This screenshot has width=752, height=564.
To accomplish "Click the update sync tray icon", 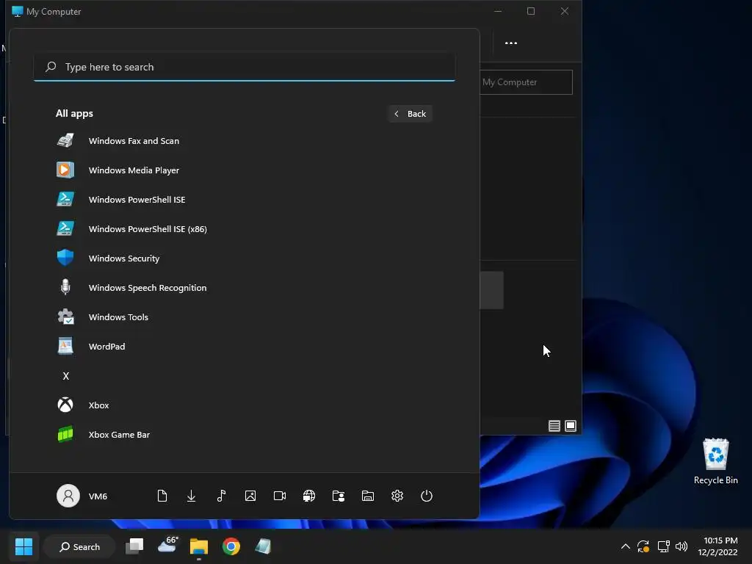I will pyautogui.click(x=643, y=546).
